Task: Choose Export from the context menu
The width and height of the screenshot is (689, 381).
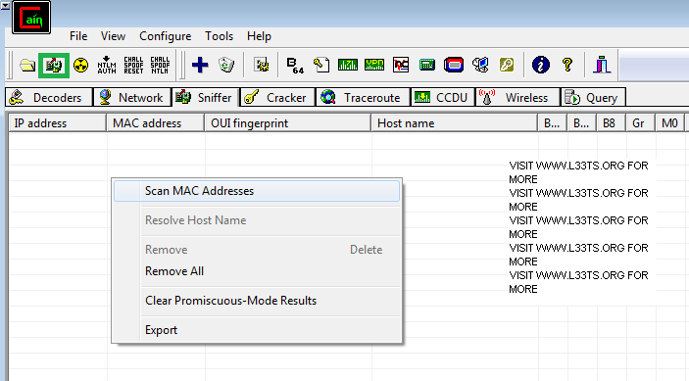Action: click(257, 330)
